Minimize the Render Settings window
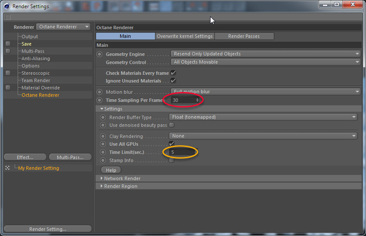 [325, 4]
